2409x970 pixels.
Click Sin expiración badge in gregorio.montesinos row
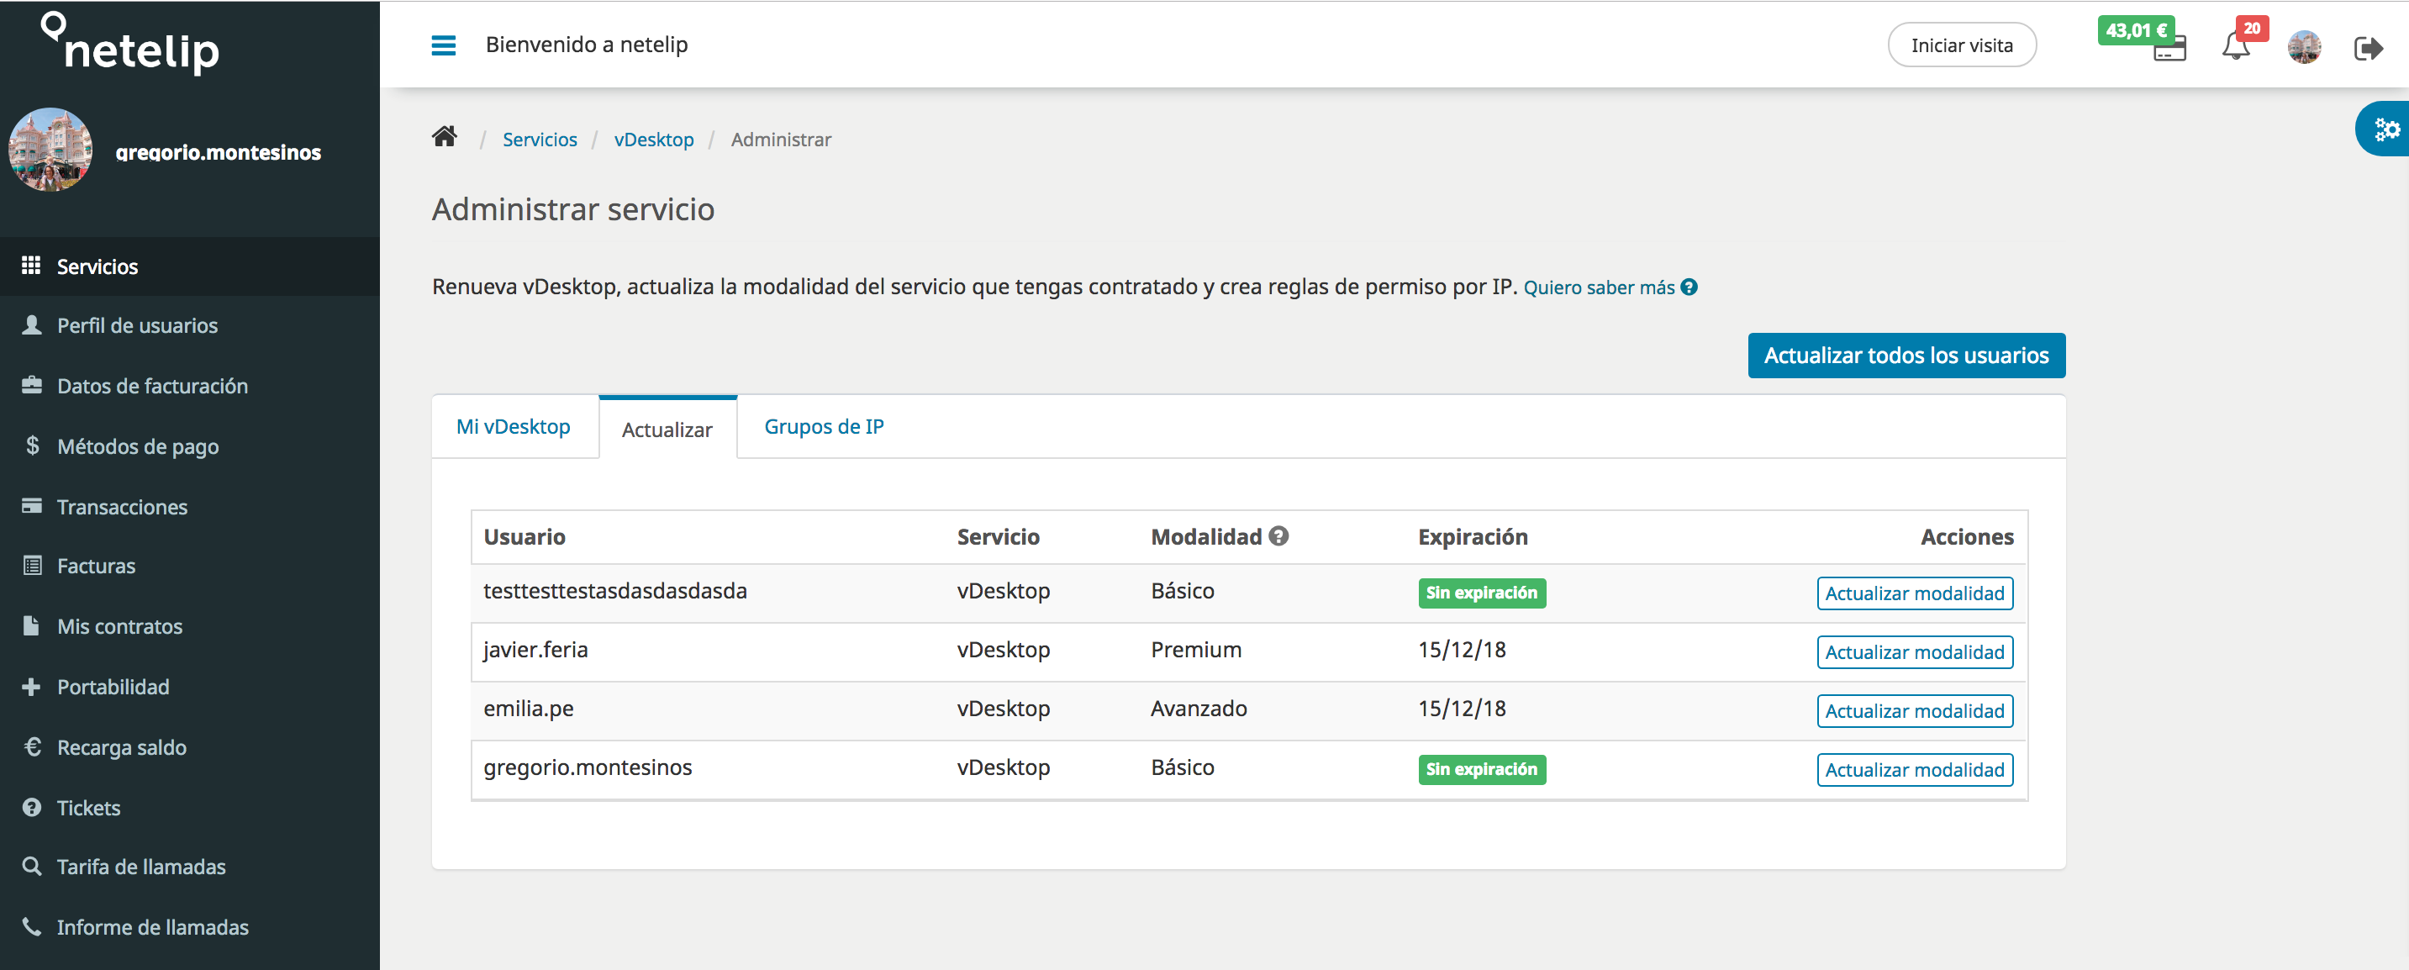pos(1481,770)
